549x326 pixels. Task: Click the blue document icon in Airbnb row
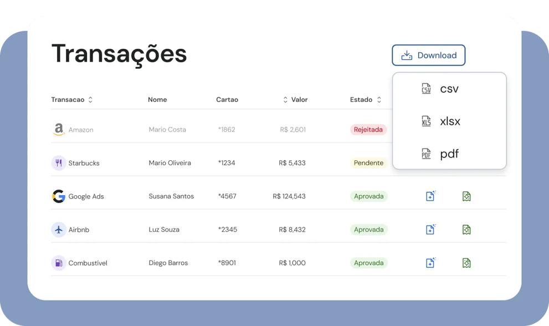coord(430,230)
